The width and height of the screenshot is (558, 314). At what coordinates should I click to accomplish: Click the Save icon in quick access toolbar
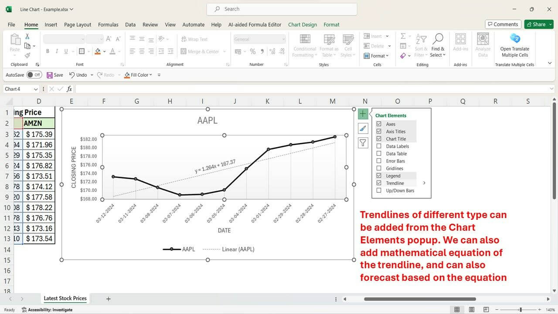(49, 75)
